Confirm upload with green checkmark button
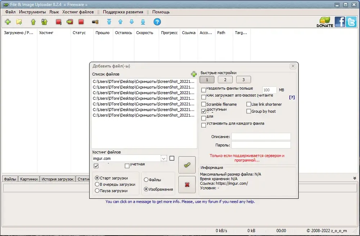Image resolution: width=360 pixels, height=236 pixels. [x=187, y=165]
